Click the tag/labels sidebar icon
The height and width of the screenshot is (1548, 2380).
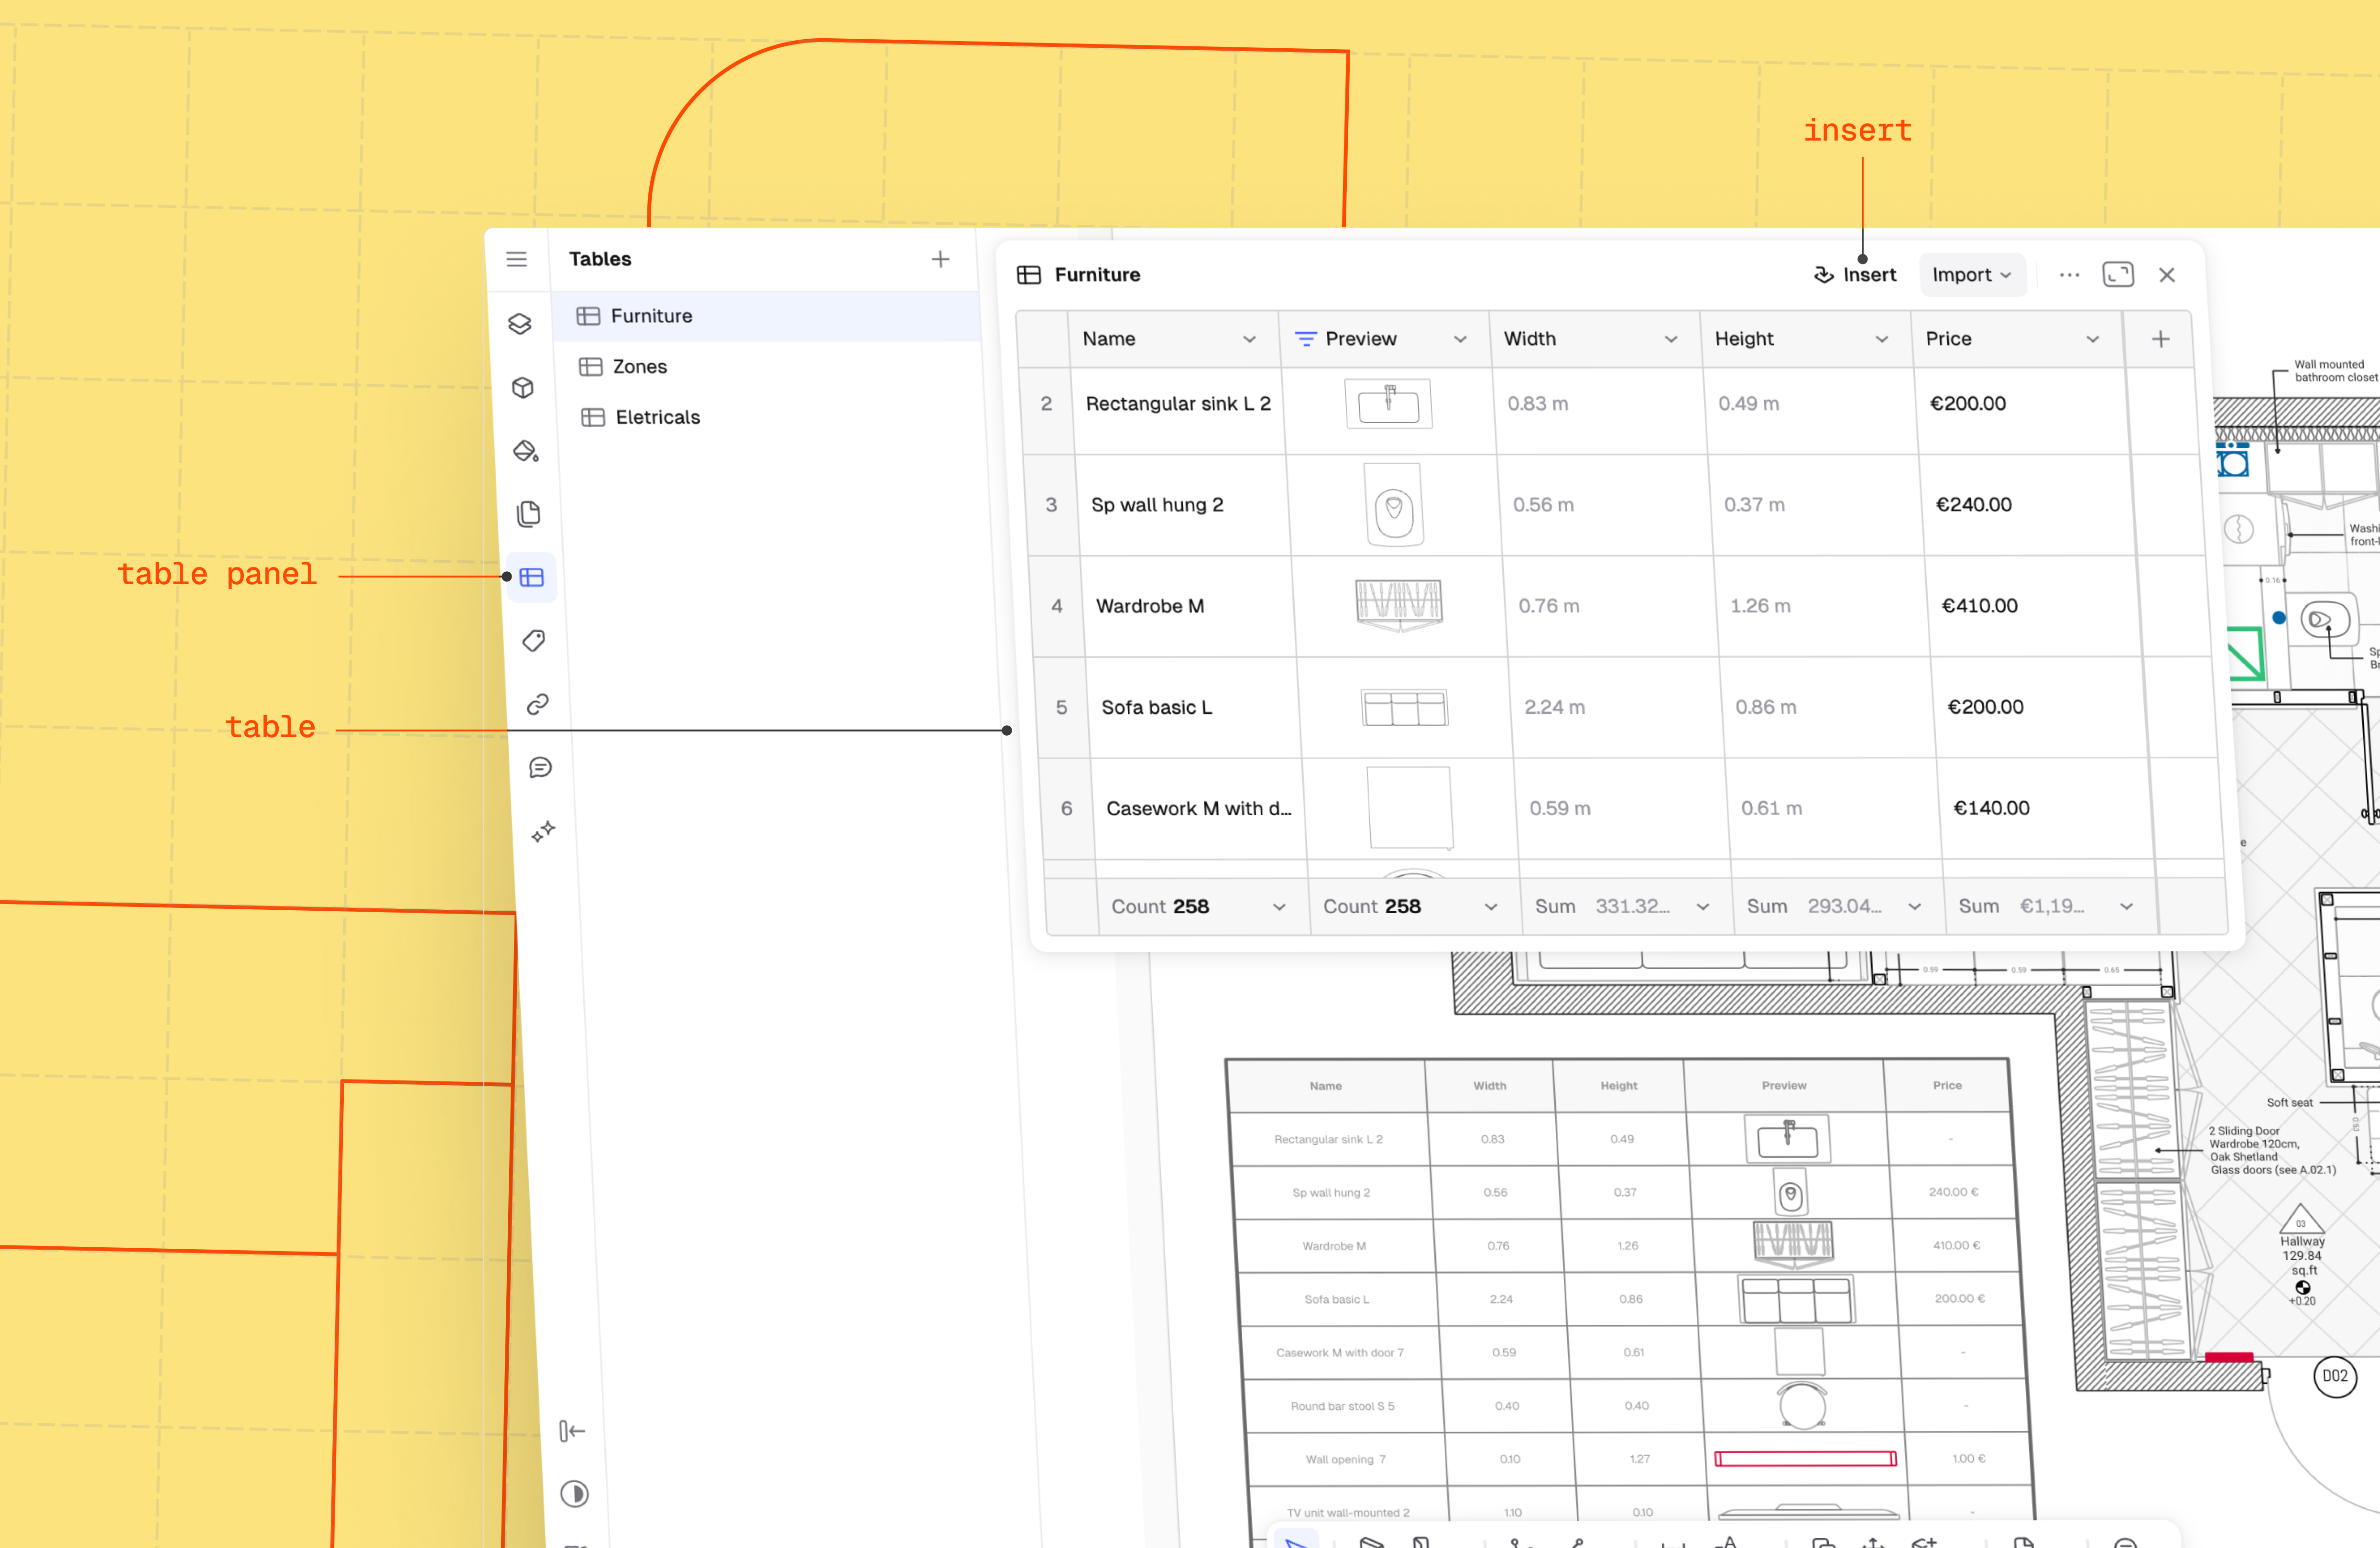[534, 641]
